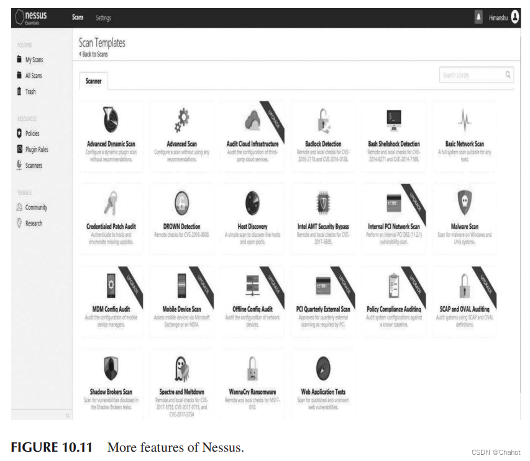Open the user profile avatar icon
The width and height of the screenshot is (530, 461).
[x=515, y=17]
